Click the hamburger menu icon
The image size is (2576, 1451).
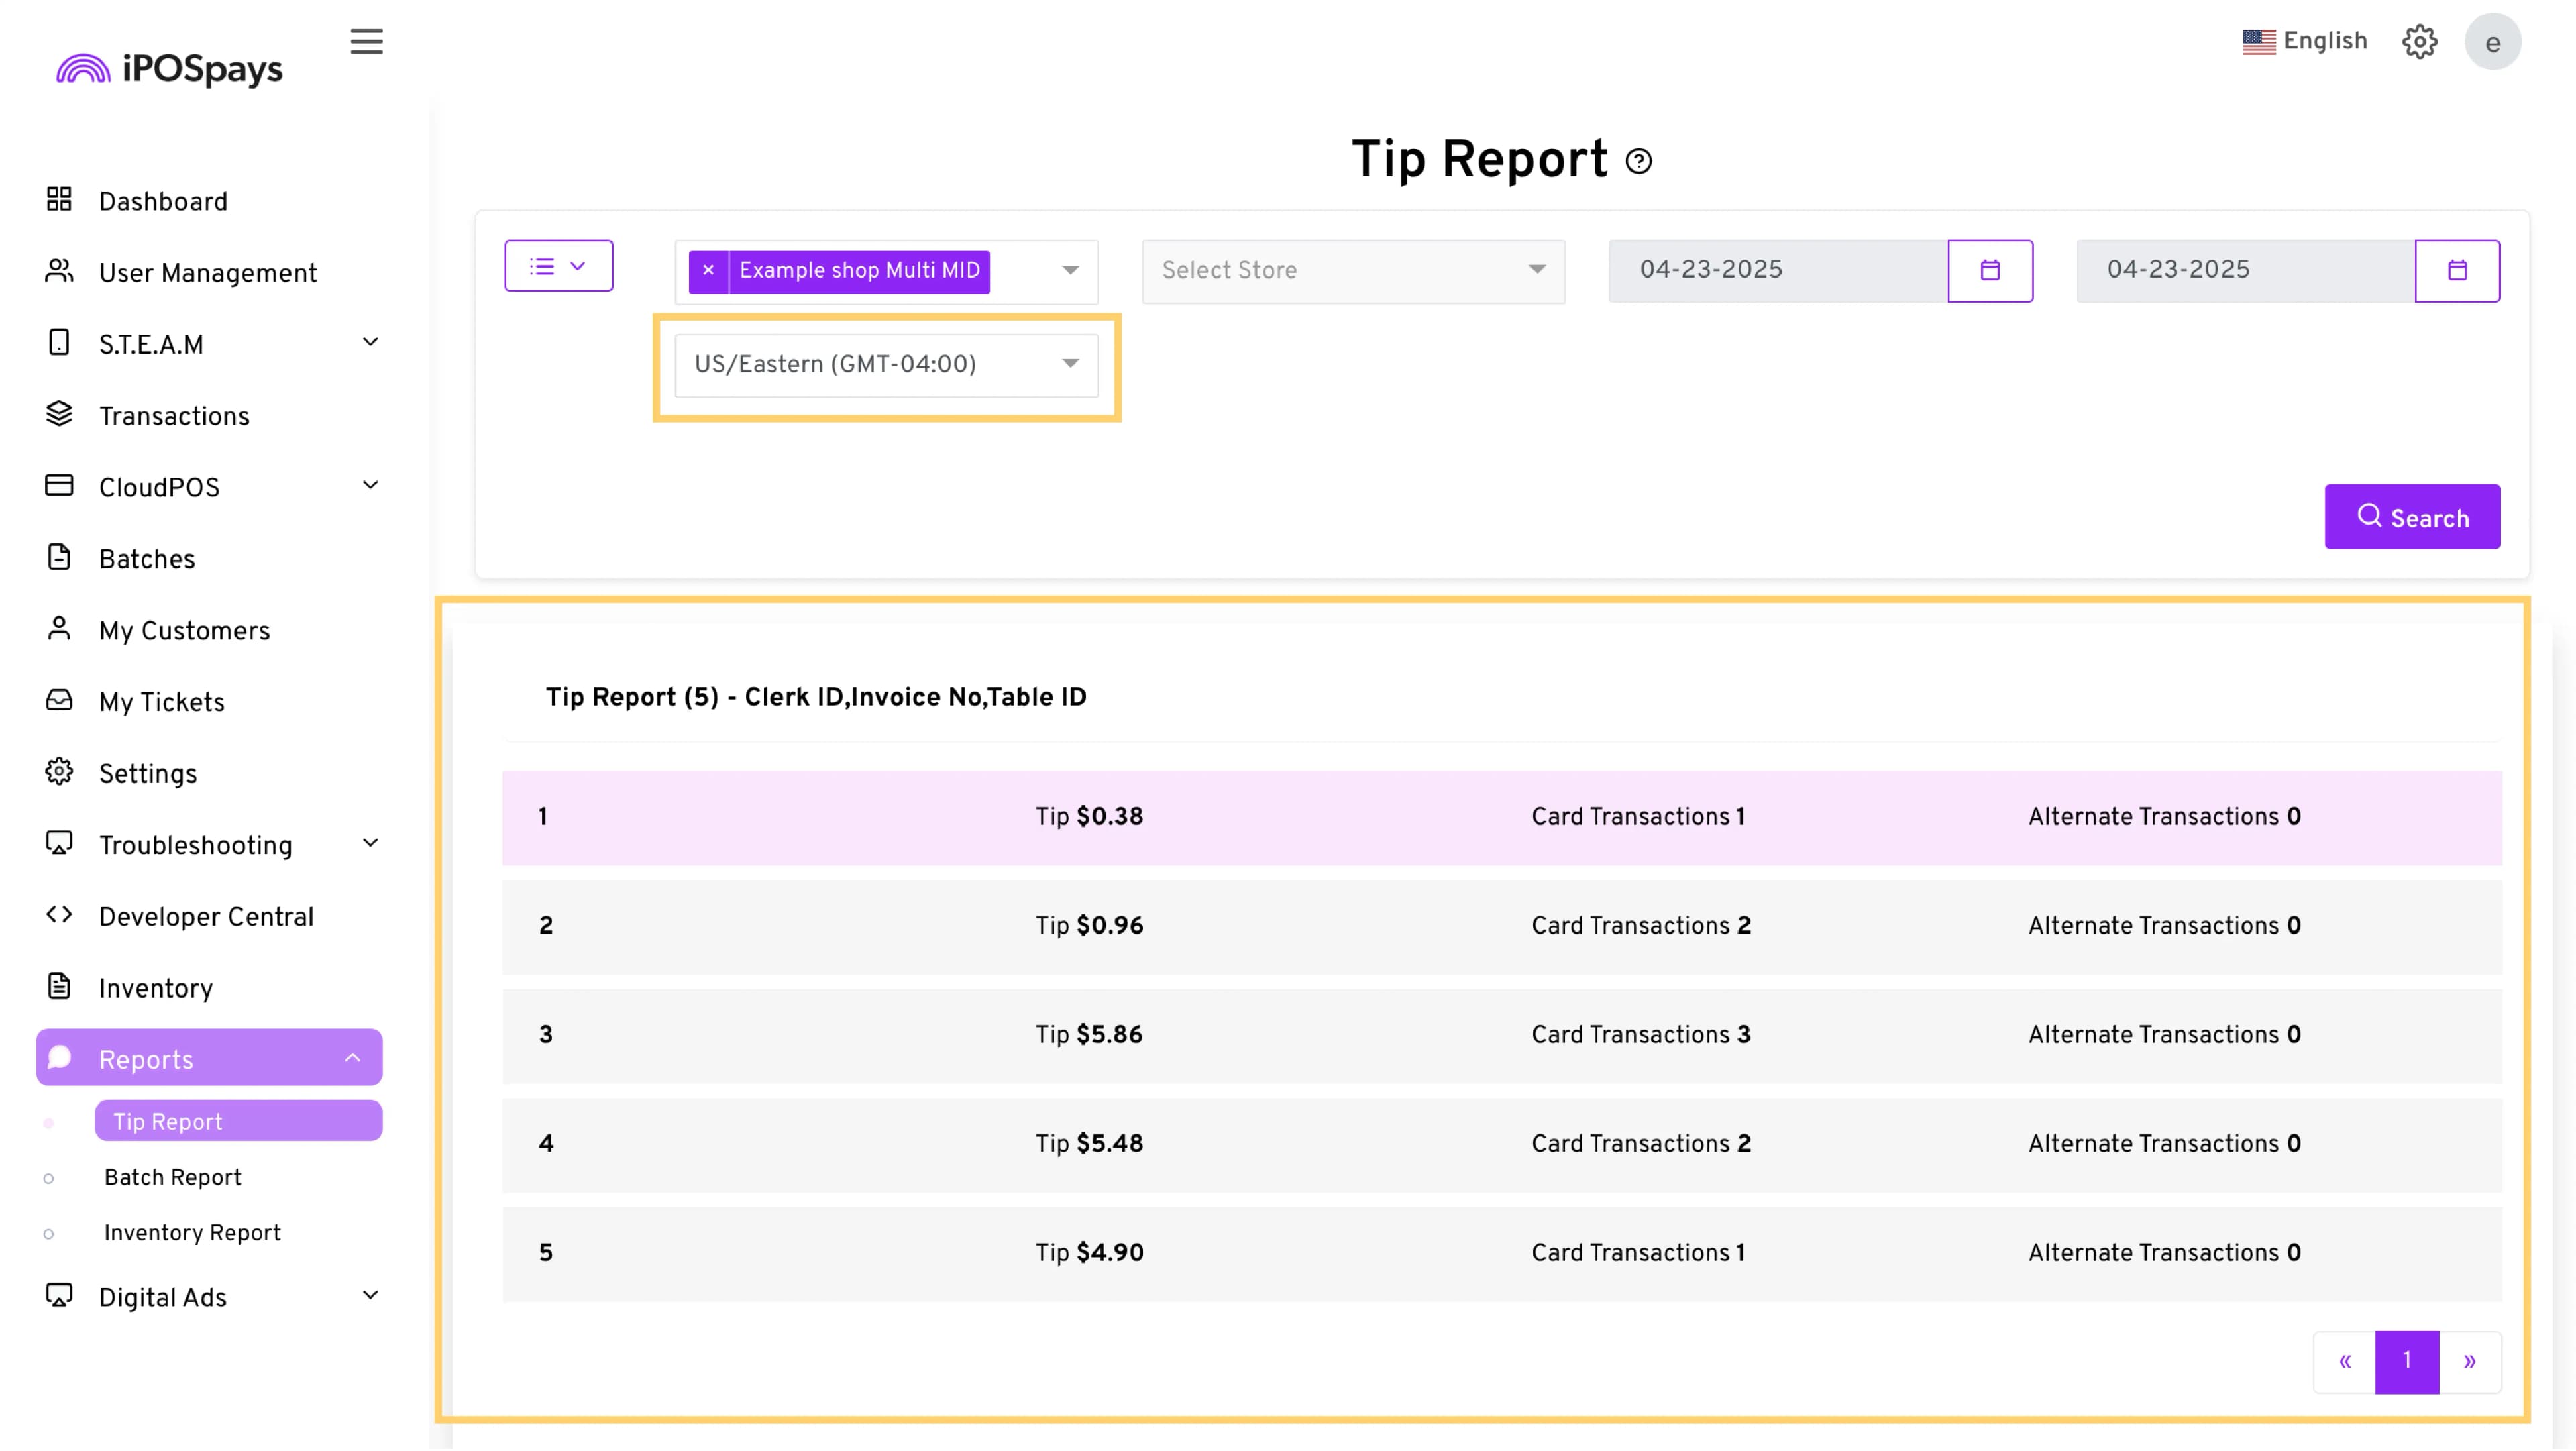[x=366, y=42]
